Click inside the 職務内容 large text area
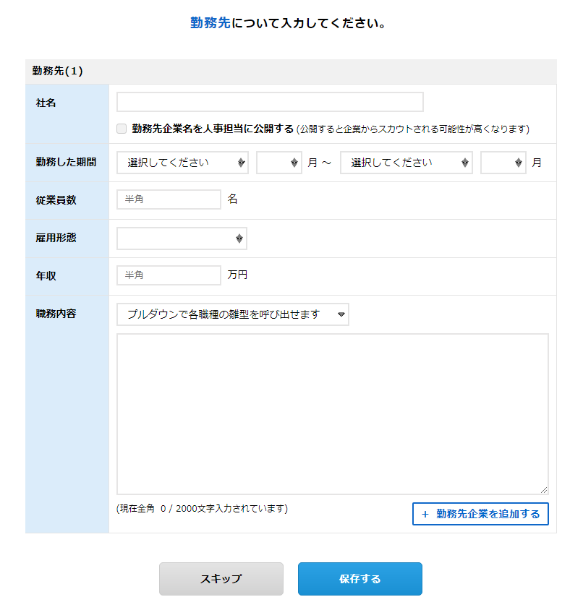This screenshot has height=610, width=583. point(333,414)
